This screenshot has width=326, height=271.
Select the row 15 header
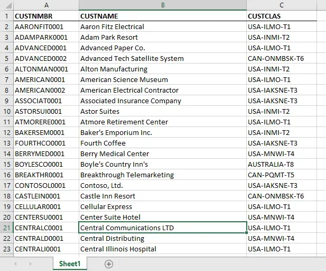point(6,164)
